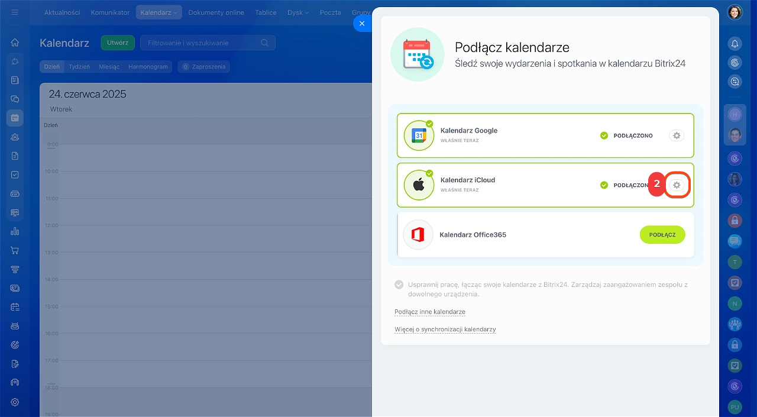Screen dimensions: 757x417
Task: Toggle the hamburger main menu
Action: (x=15, y=12)
